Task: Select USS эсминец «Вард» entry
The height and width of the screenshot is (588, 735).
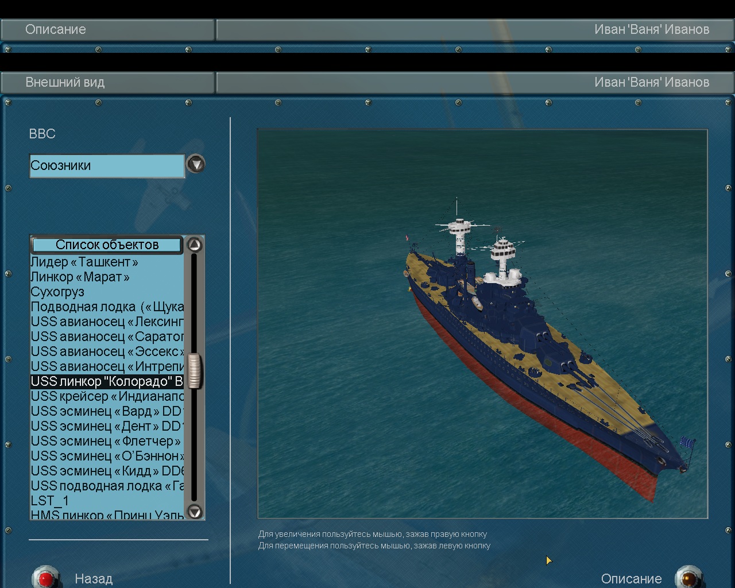Action: (x=107, y=412)
